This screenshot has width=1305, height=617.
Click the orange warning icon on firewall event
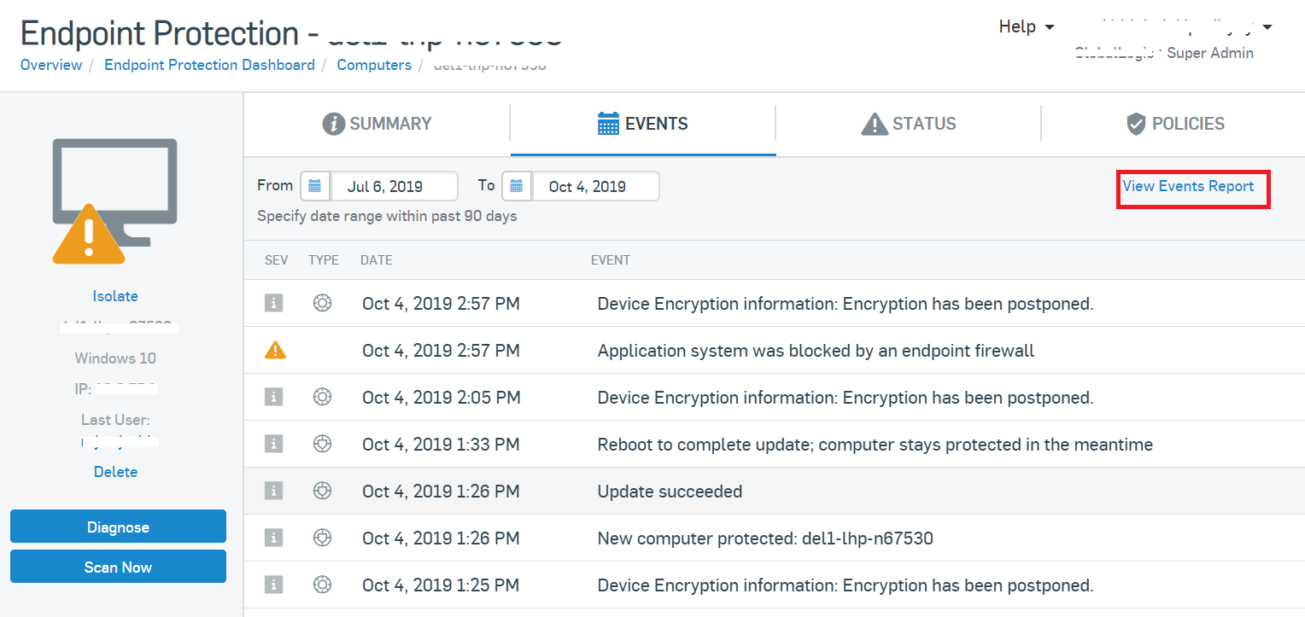point(275,350)
